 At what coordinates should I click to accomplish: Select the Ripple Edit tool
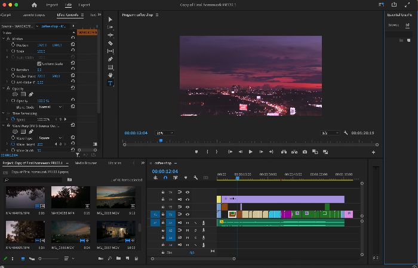110,35
